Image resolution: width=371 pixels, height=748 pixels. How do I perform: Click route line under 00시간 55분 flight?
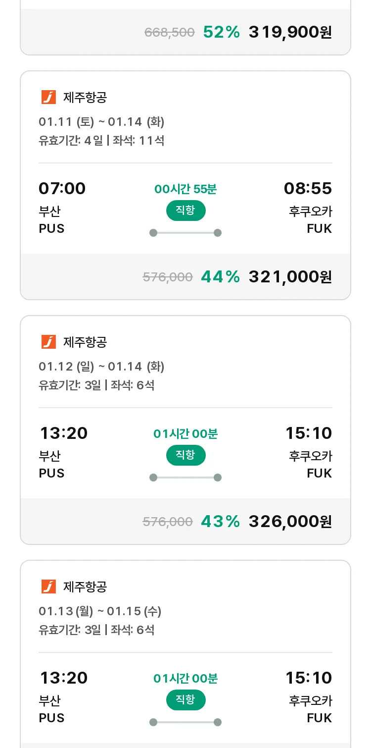tap(185, 233)
